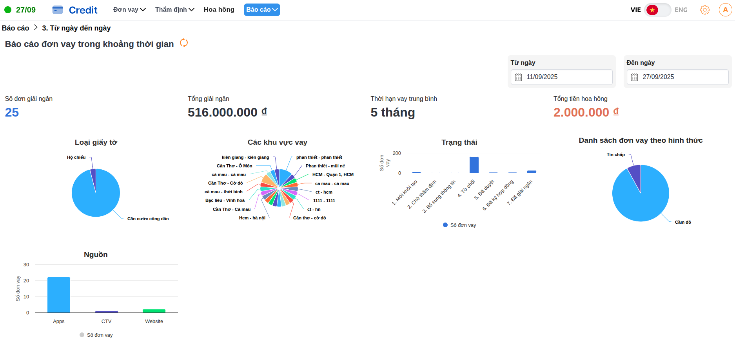Image resolution: width=735 pixels, height=343 pixels.
Task: Open the Báo cáo dropdown menu
Action: coord(262,10)
